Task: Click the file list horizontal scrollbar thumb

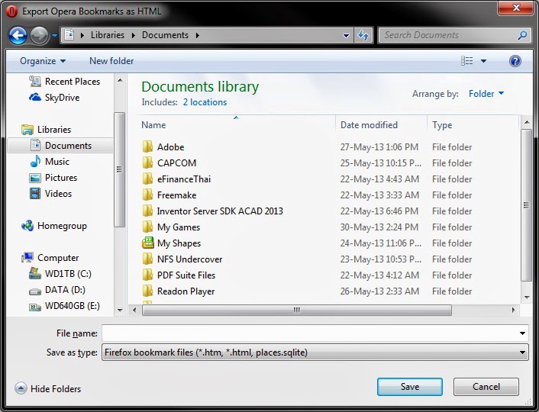Action: coord(297,310)
